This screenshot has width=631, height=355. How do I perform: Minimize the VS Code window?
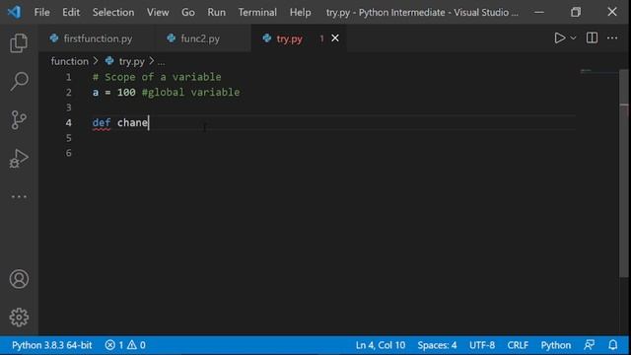click(539, 12)
